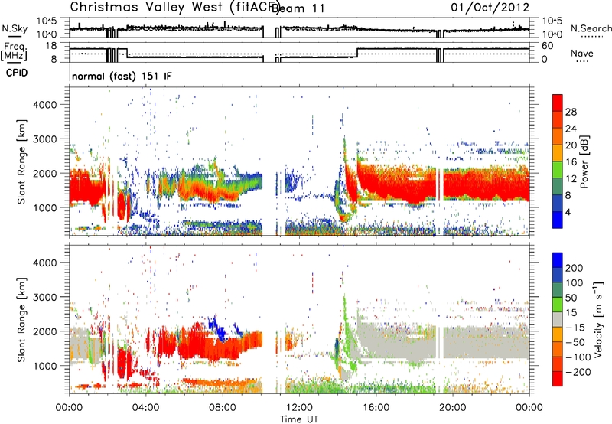Click the '20:00' time axis tick label
This screenshot has width=612, height=424.
453,408
